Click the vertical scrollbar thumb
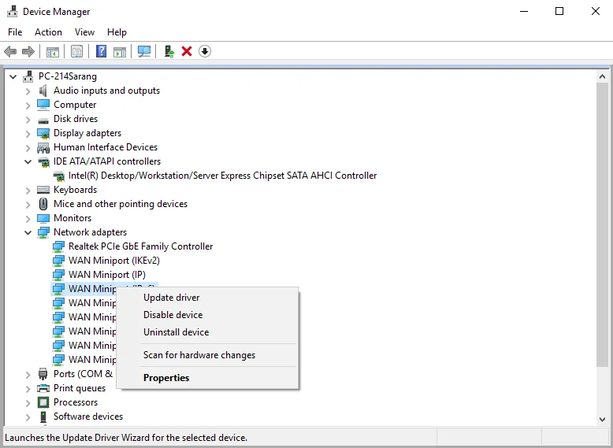Screen dimensions: 613x448 602,224
